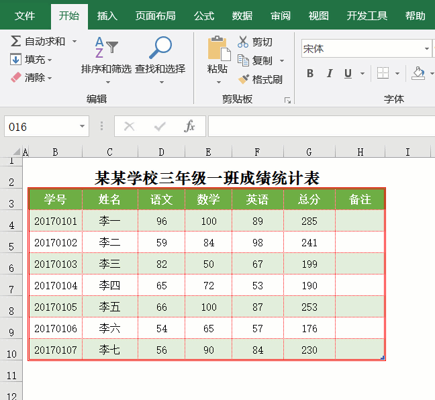Click the Borders grid icon

[x=383, y=73]
